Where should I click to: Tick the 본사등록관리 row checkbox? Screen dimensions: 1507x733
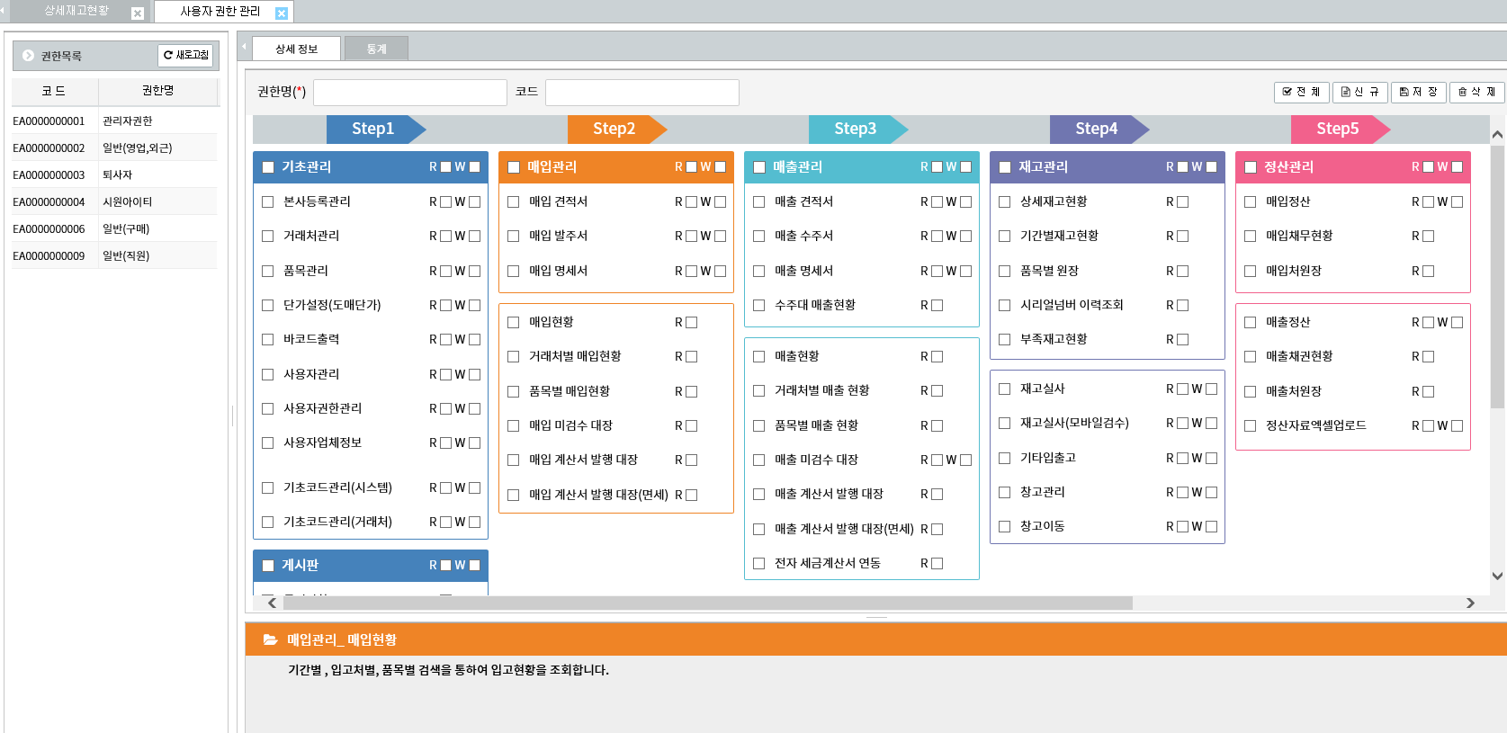[x=267, y=202]
